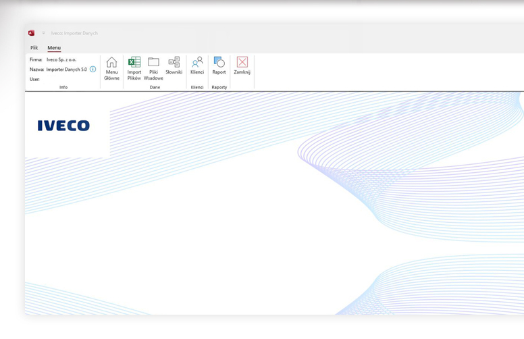Screen dimensions: 524x339
Task: Click the Access application icon in title bar
Action: 31,33
